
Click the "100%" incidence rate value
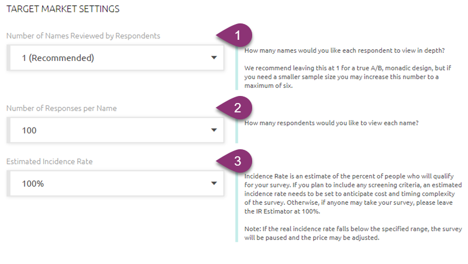pos(33,184)
